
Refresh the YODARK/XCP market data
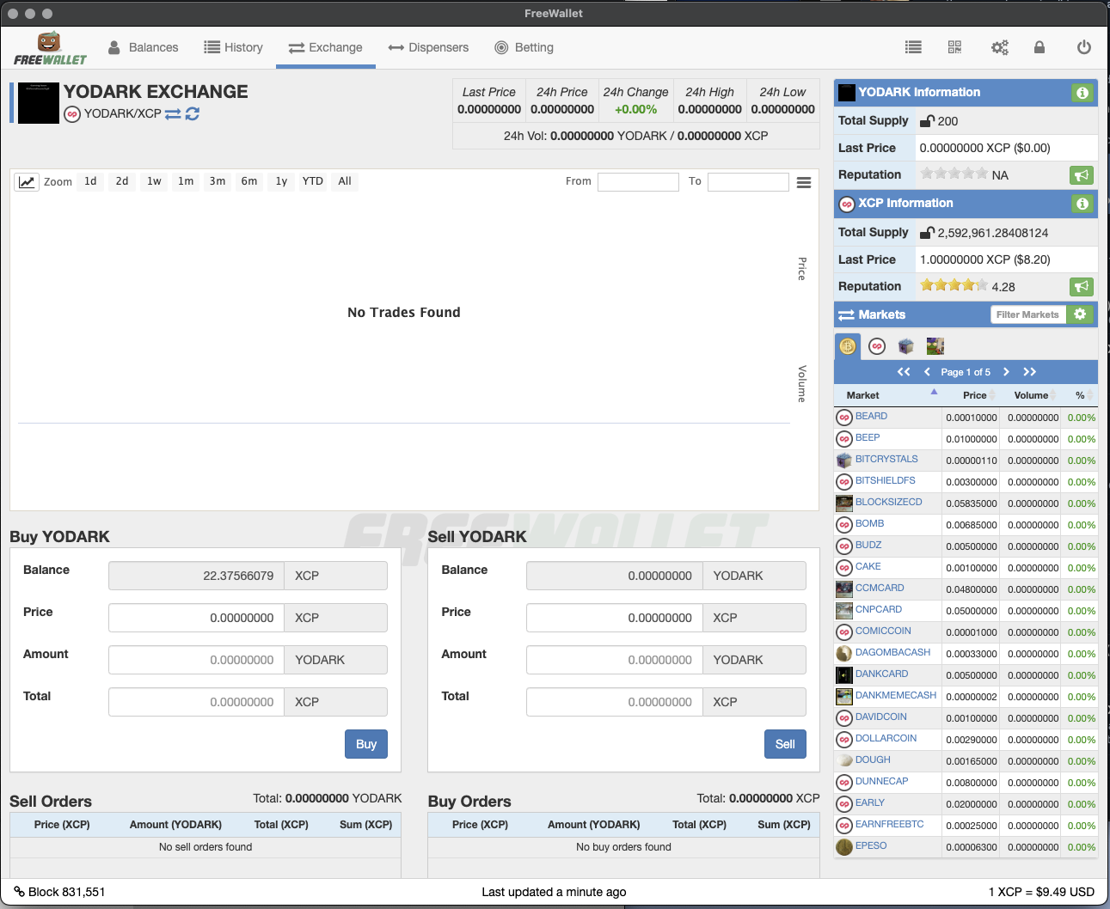tap(193, 113)
